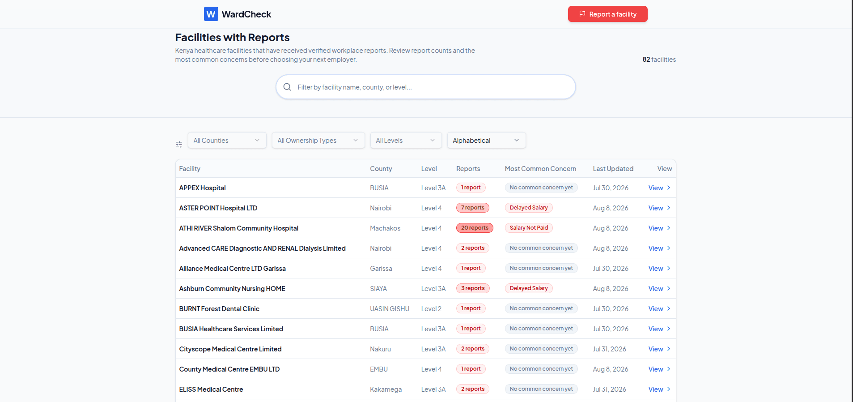Screen dimensions: 853x402
Task: Select APPEX Hospital facility name
Action: [202, 188]
